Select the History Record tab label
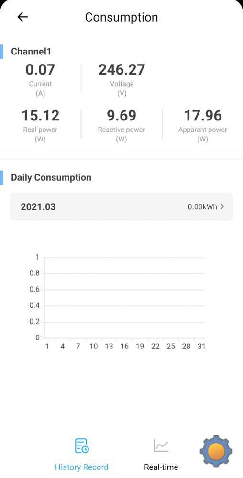The image size is (243, 478). [x=82, y=467]
